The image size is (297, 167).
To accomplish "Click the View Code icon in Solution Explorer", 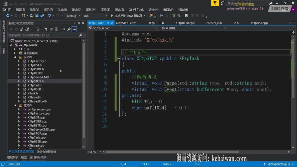I will [63, 29].
